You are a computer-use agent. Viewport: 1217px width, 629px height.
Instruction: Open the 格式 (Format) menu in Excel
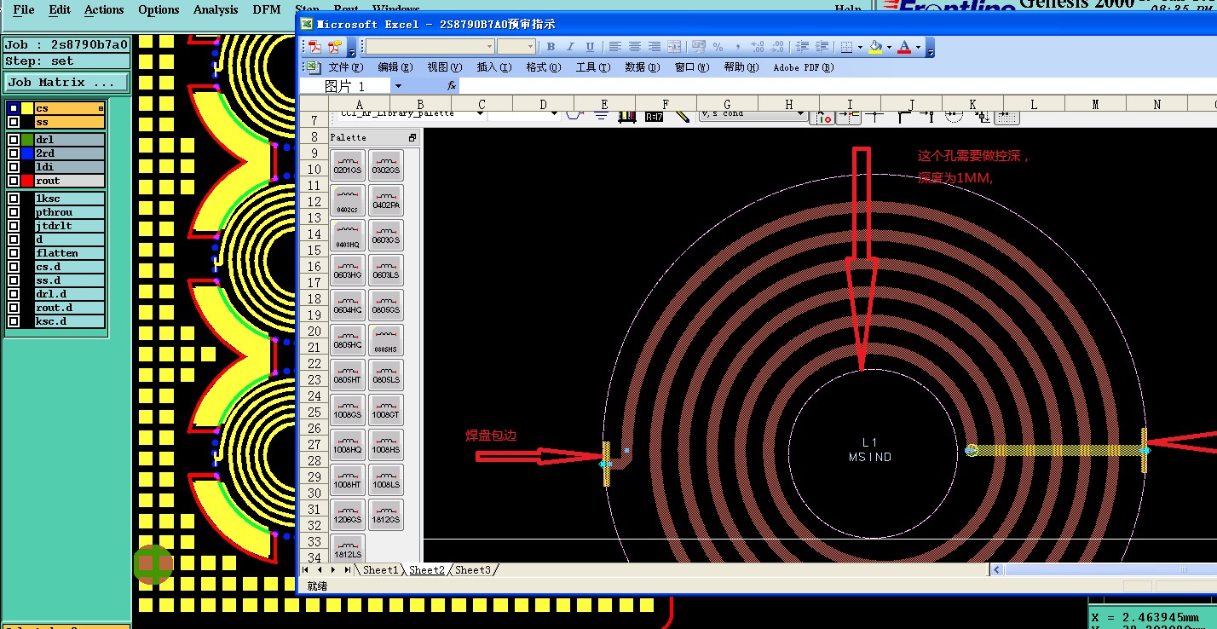pos(543,67)
